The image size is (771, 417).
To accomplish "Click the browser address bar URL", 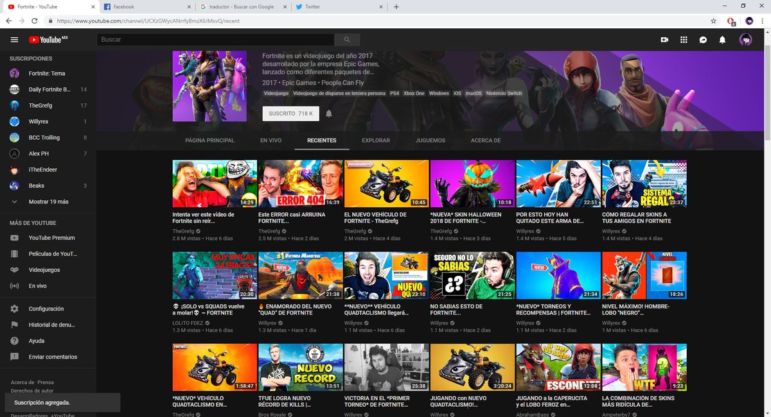I will [x=148, y=21].
